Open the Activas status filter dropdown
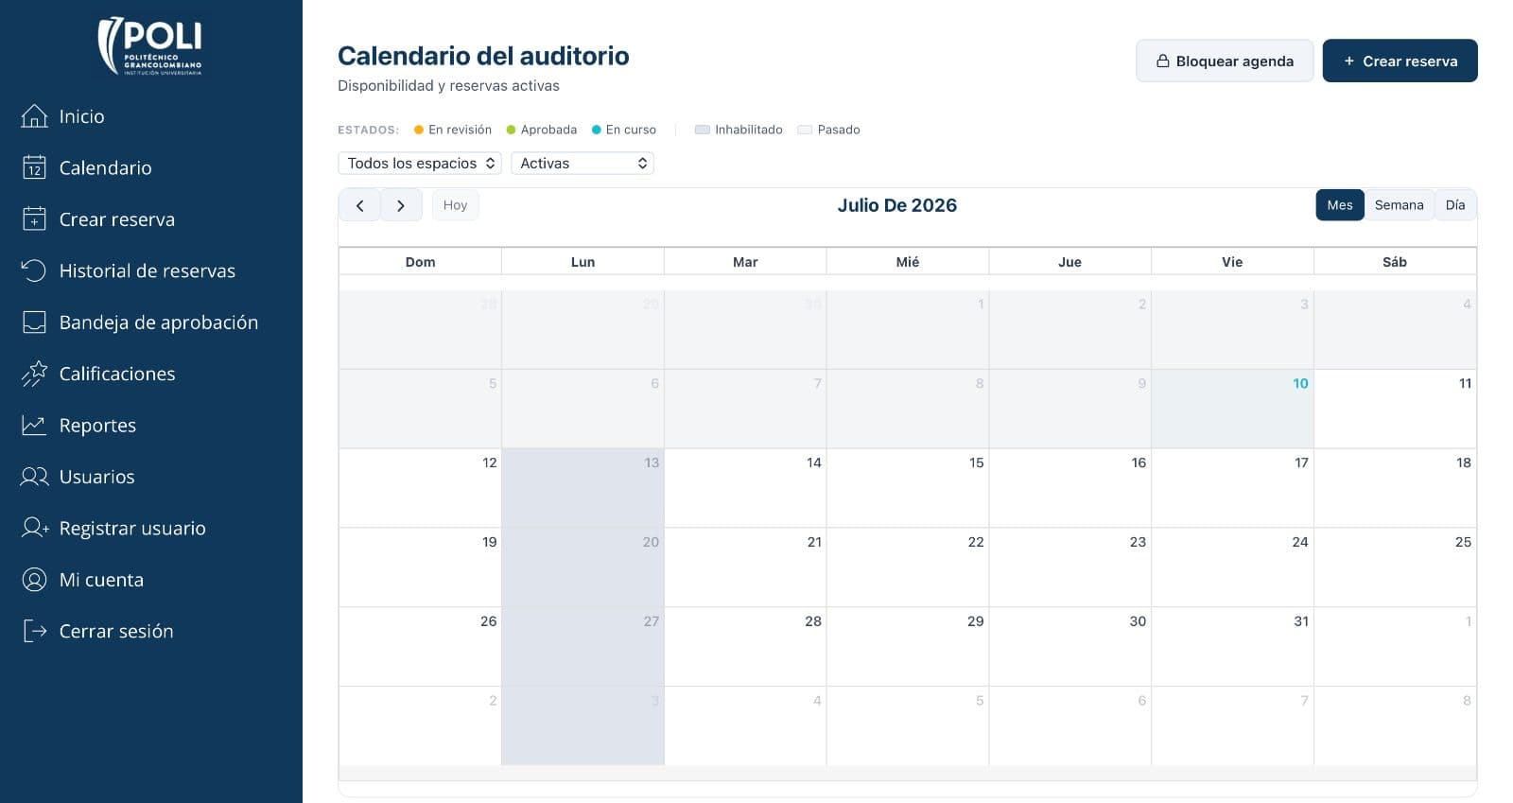Image resolution: width=1513 pixels, height=803 pixels. point(583,163)
